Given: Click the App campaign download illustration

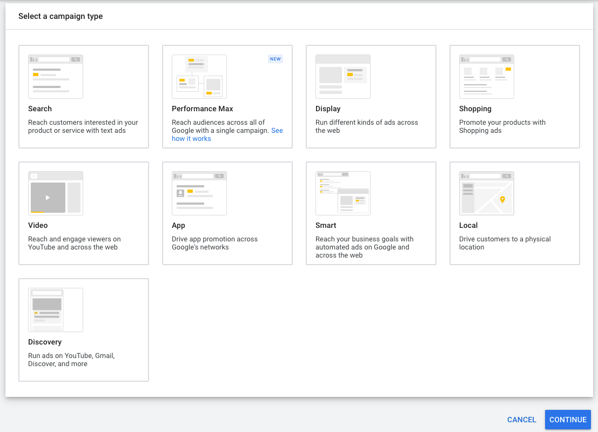Looking at the screenshot, I should click(199, 193).
